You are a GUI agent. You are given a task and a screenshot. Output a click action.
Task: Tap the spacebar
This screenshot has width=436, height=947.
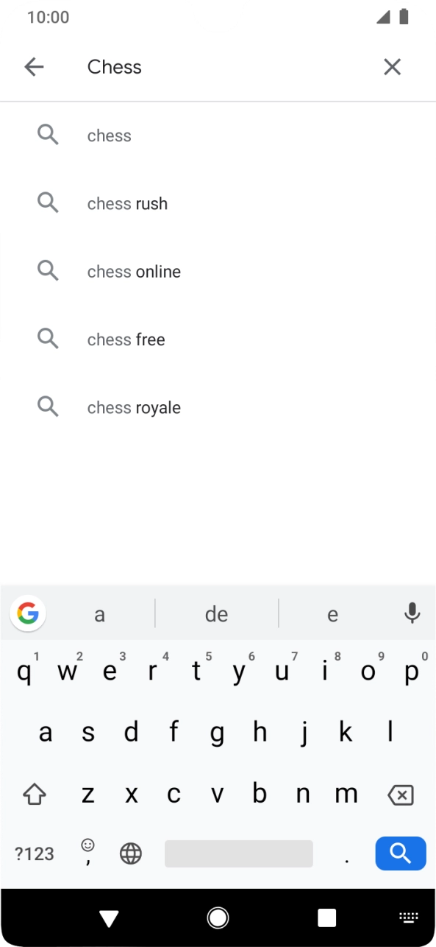(238, 853)
